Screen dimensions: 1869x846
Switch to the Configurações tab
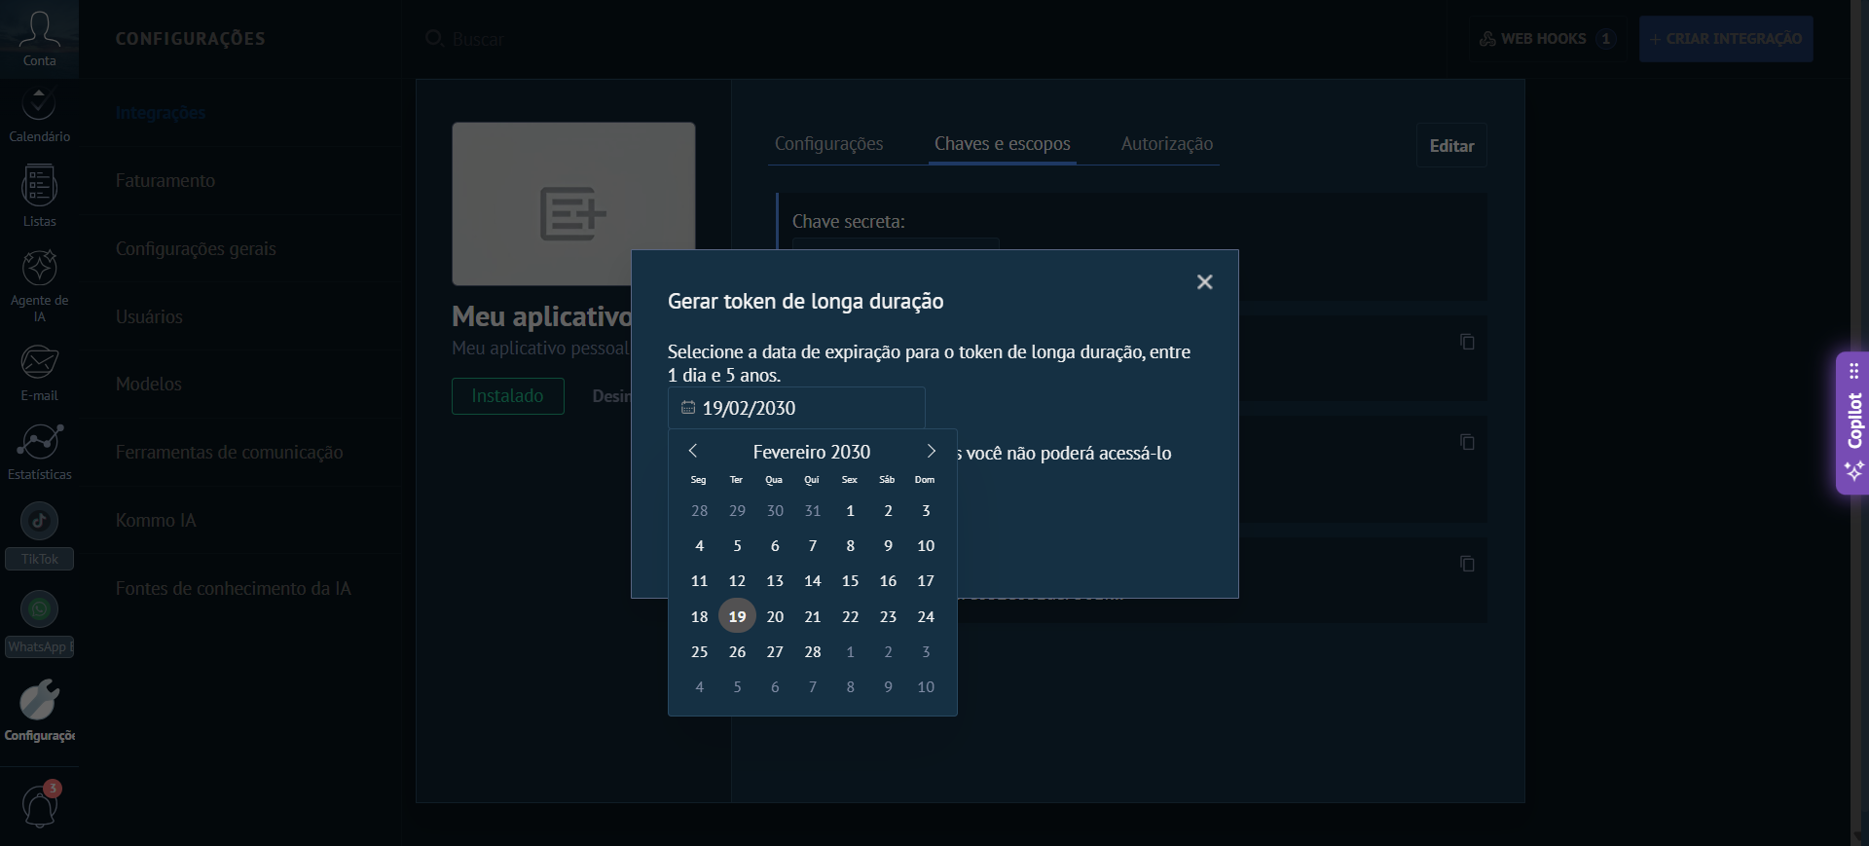(828, 144)
